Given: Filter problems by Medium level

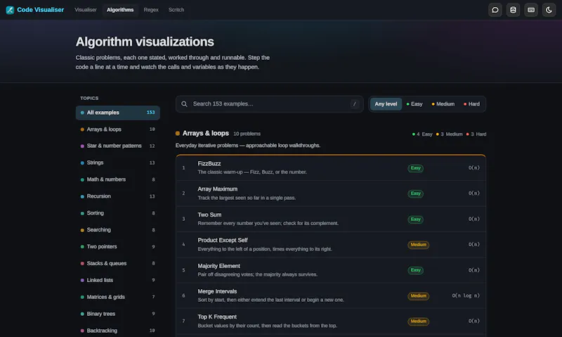Looking at the screenshot, I should click(443, 104).
